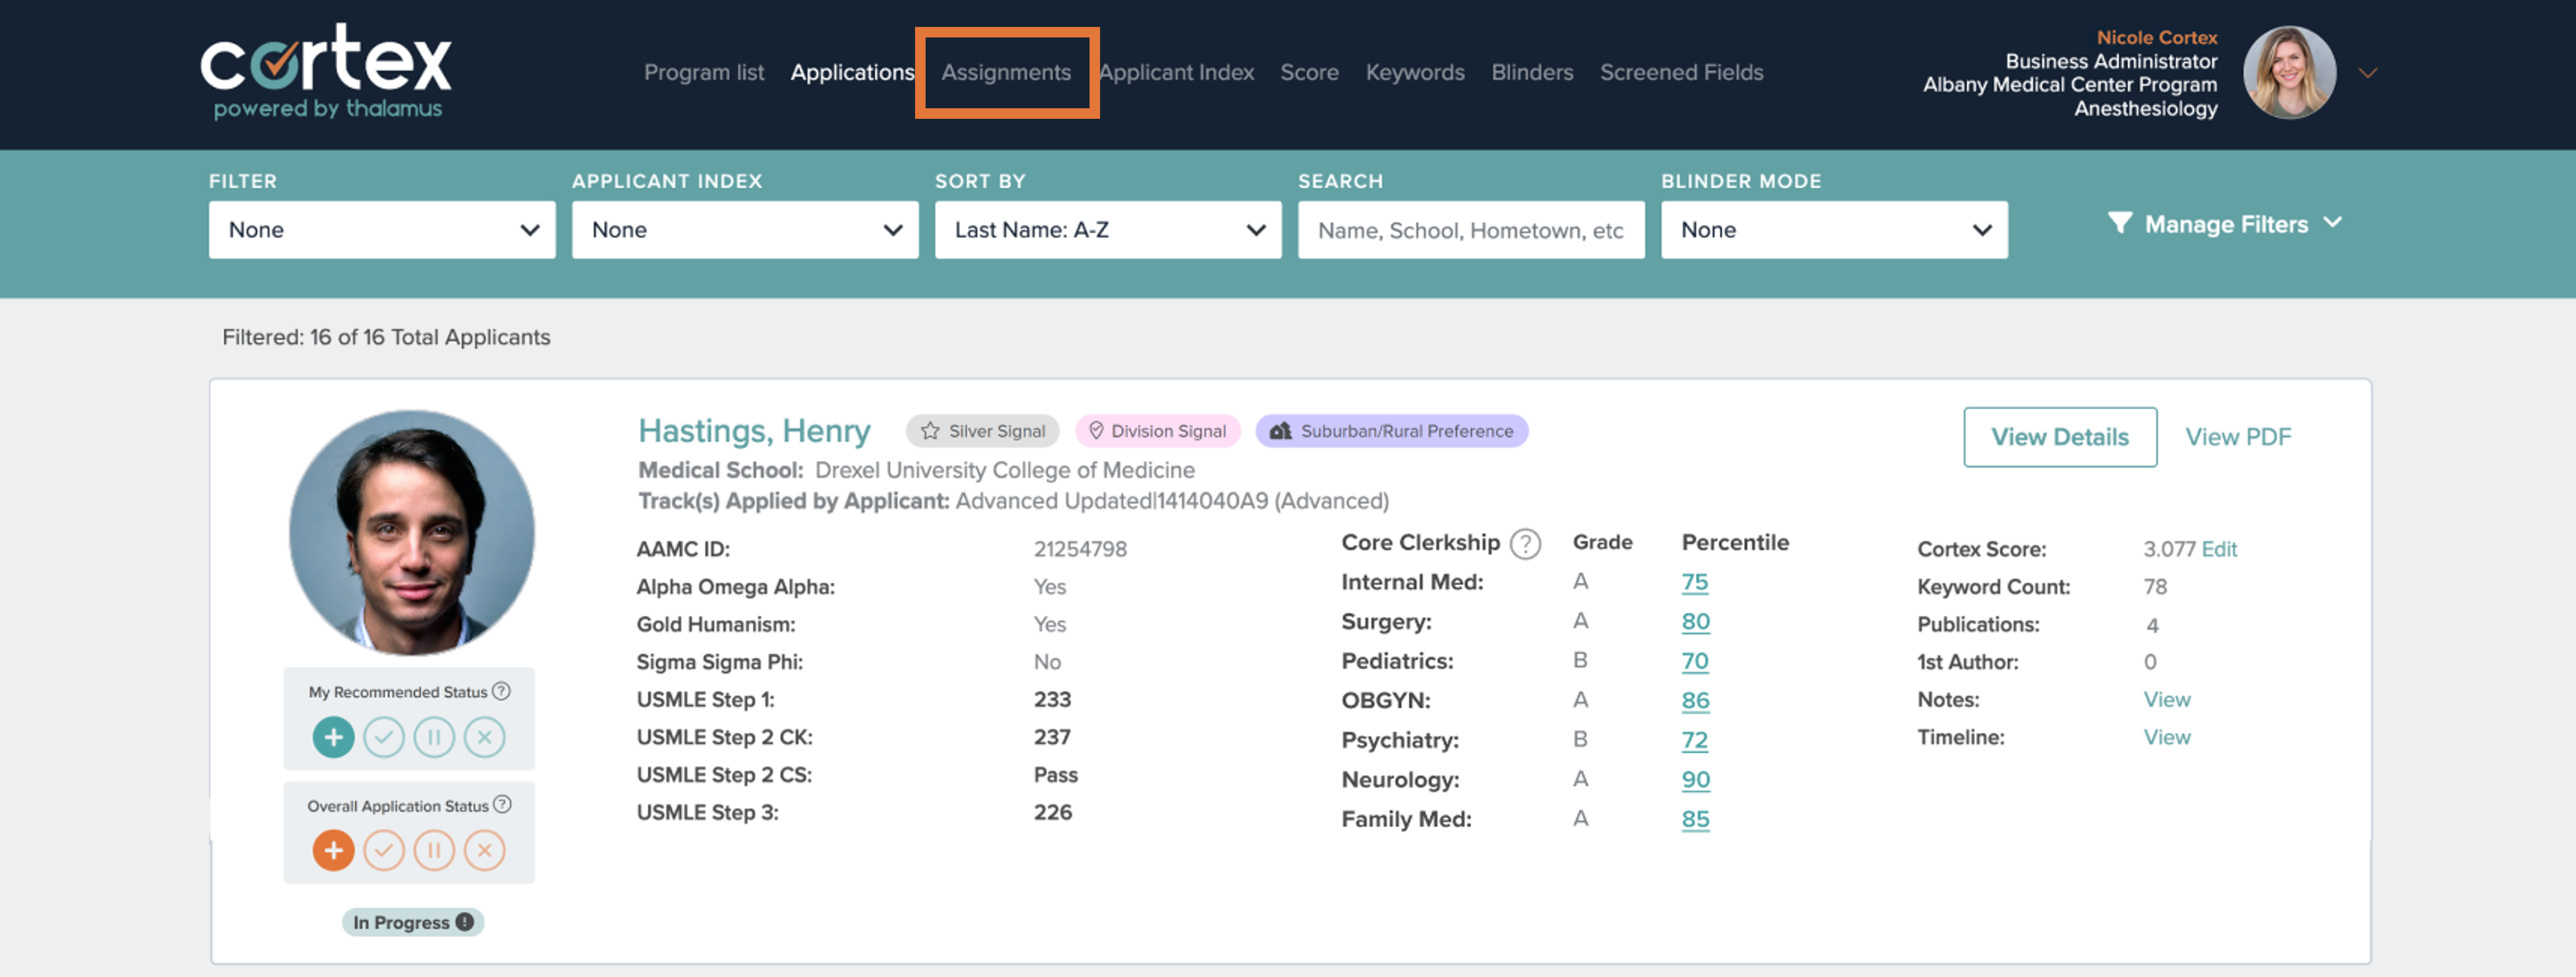Viewport: 2576px width, 977px height.
Task: Click the pause icon under Overall Application Status
Action: point(435,850)
